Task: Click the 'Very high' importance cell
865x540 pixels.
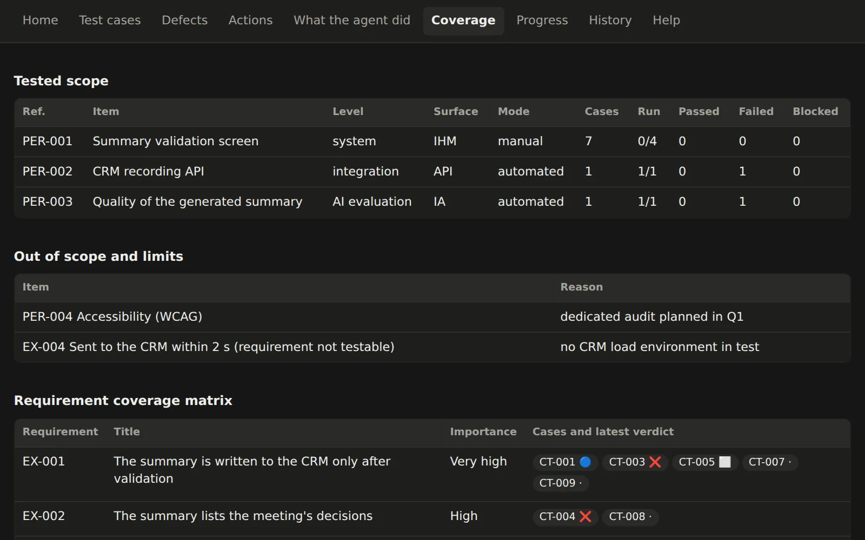Action: 478,462
